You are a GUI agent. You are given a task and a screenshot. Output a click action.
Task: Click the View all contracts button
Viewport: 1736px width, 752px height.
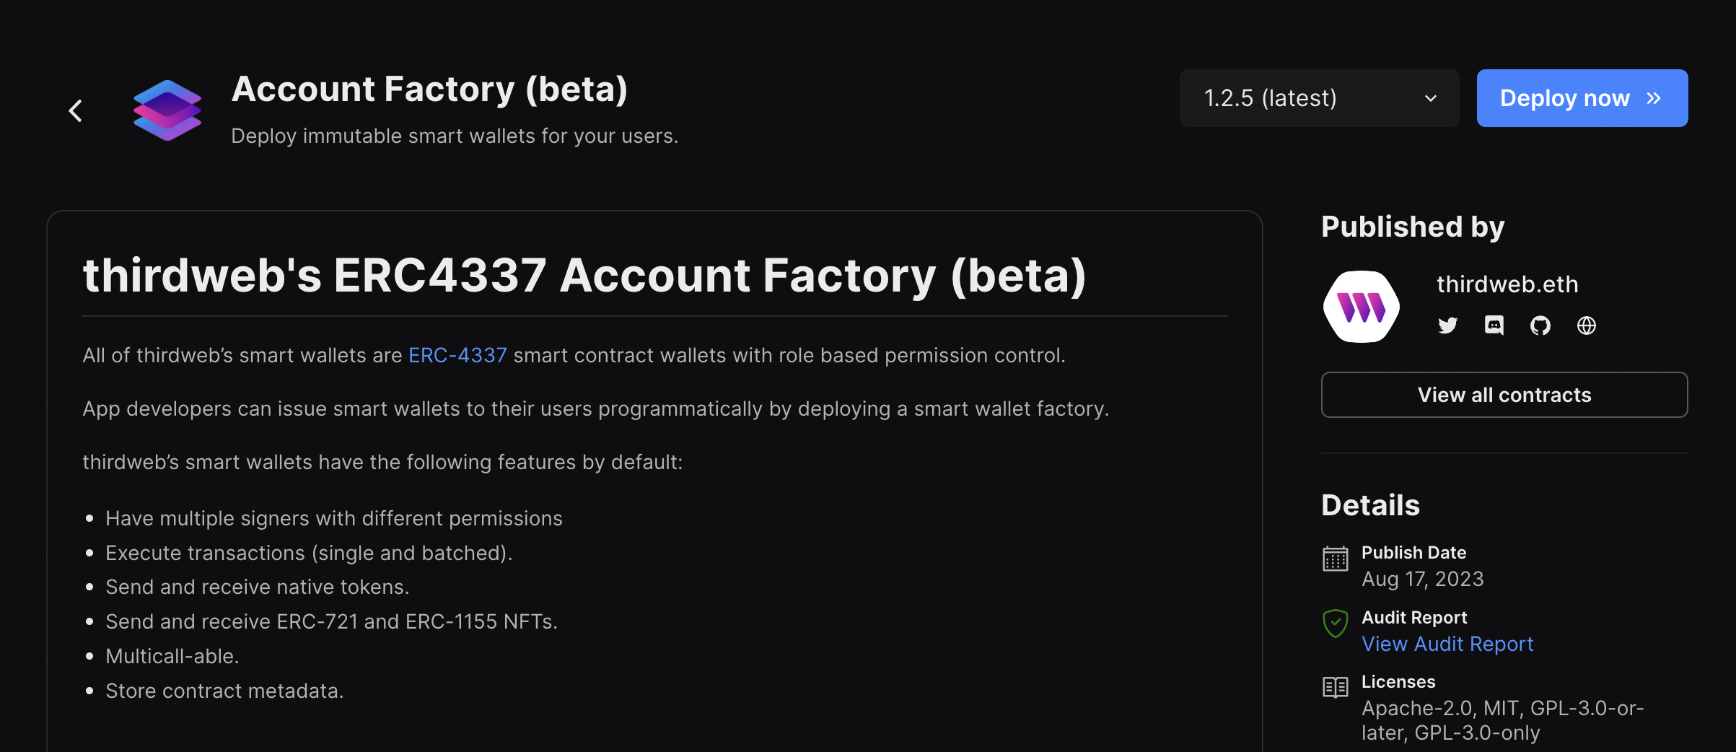tap(1504, 395)
